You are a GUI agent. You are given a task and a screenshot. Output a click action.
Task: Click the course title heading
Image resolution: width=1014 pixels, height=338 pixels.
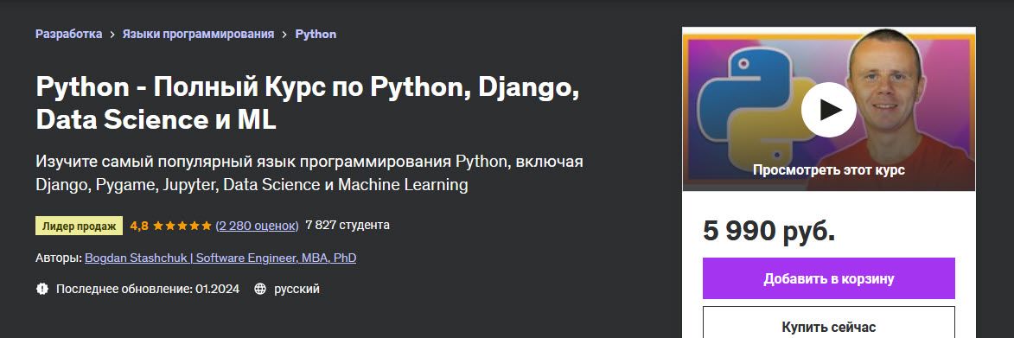tap(307, 104)
